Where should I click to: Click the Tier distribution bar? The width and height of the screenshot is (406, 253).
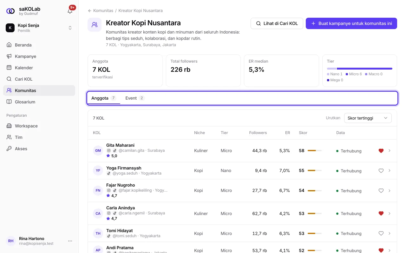coord(360,68)
